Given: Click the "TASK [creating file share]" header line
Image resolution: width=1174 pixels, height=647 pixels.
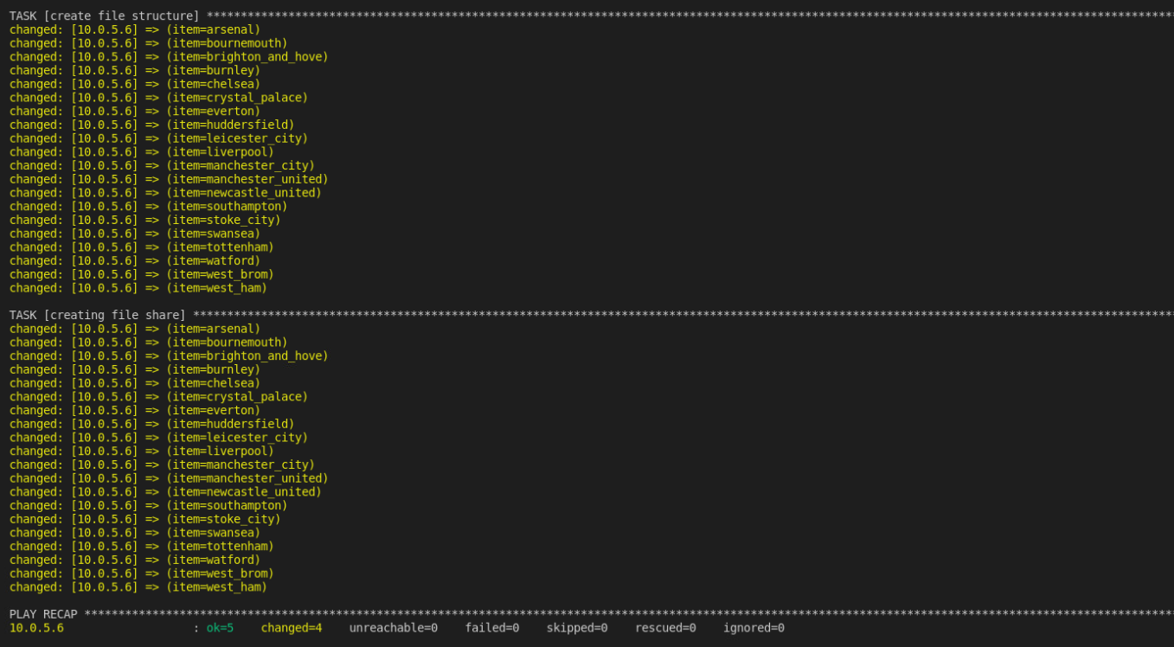Looking at the screenshot, I should (x=592, y=315).
